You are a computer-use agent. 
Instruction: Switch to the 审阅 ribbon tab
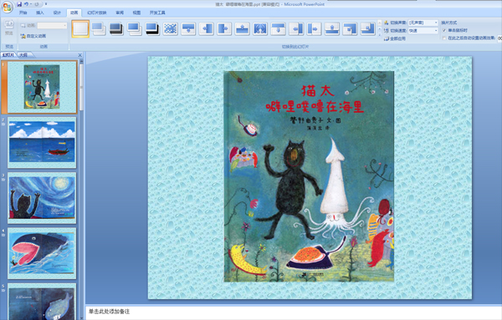pyautogui.click(x=120, y=13)
